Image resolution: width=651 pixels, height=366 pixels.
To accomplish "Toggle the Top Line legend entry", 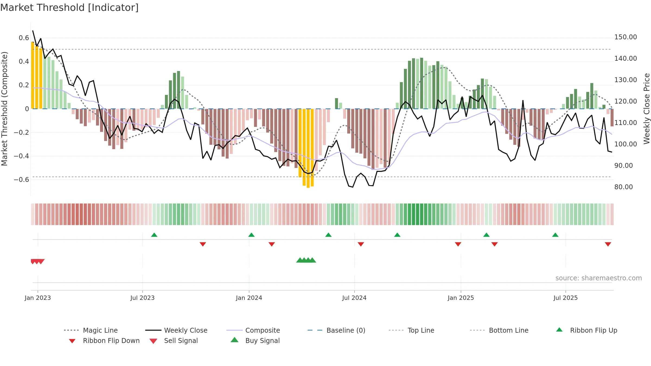I will pos(411,330).
